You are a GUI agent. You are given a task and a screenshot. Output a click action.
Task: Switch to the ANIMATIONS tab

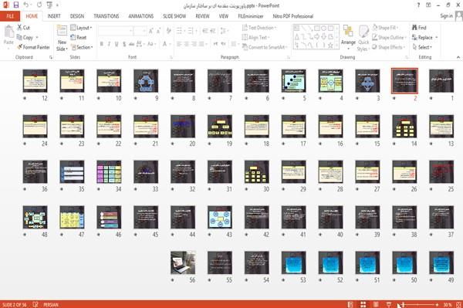pos(141,16)
